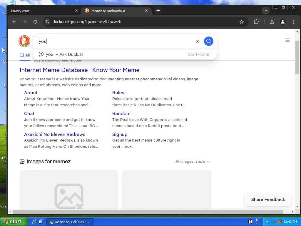Image resolution: width=301 pixels, height=226 pixels.
Task: Click the second quick launch icon
Action: pos(41,222)
